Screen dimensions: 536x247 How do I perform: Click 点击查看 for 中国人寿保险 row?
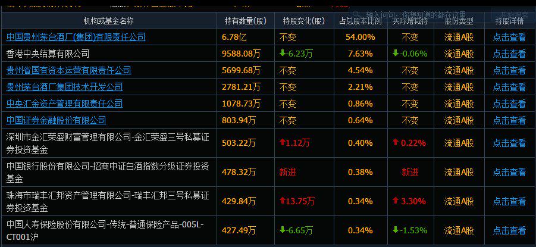[509, 230]
